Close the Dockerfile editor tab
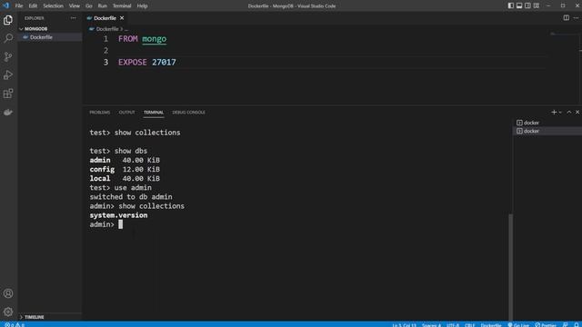 coord(122,18)
